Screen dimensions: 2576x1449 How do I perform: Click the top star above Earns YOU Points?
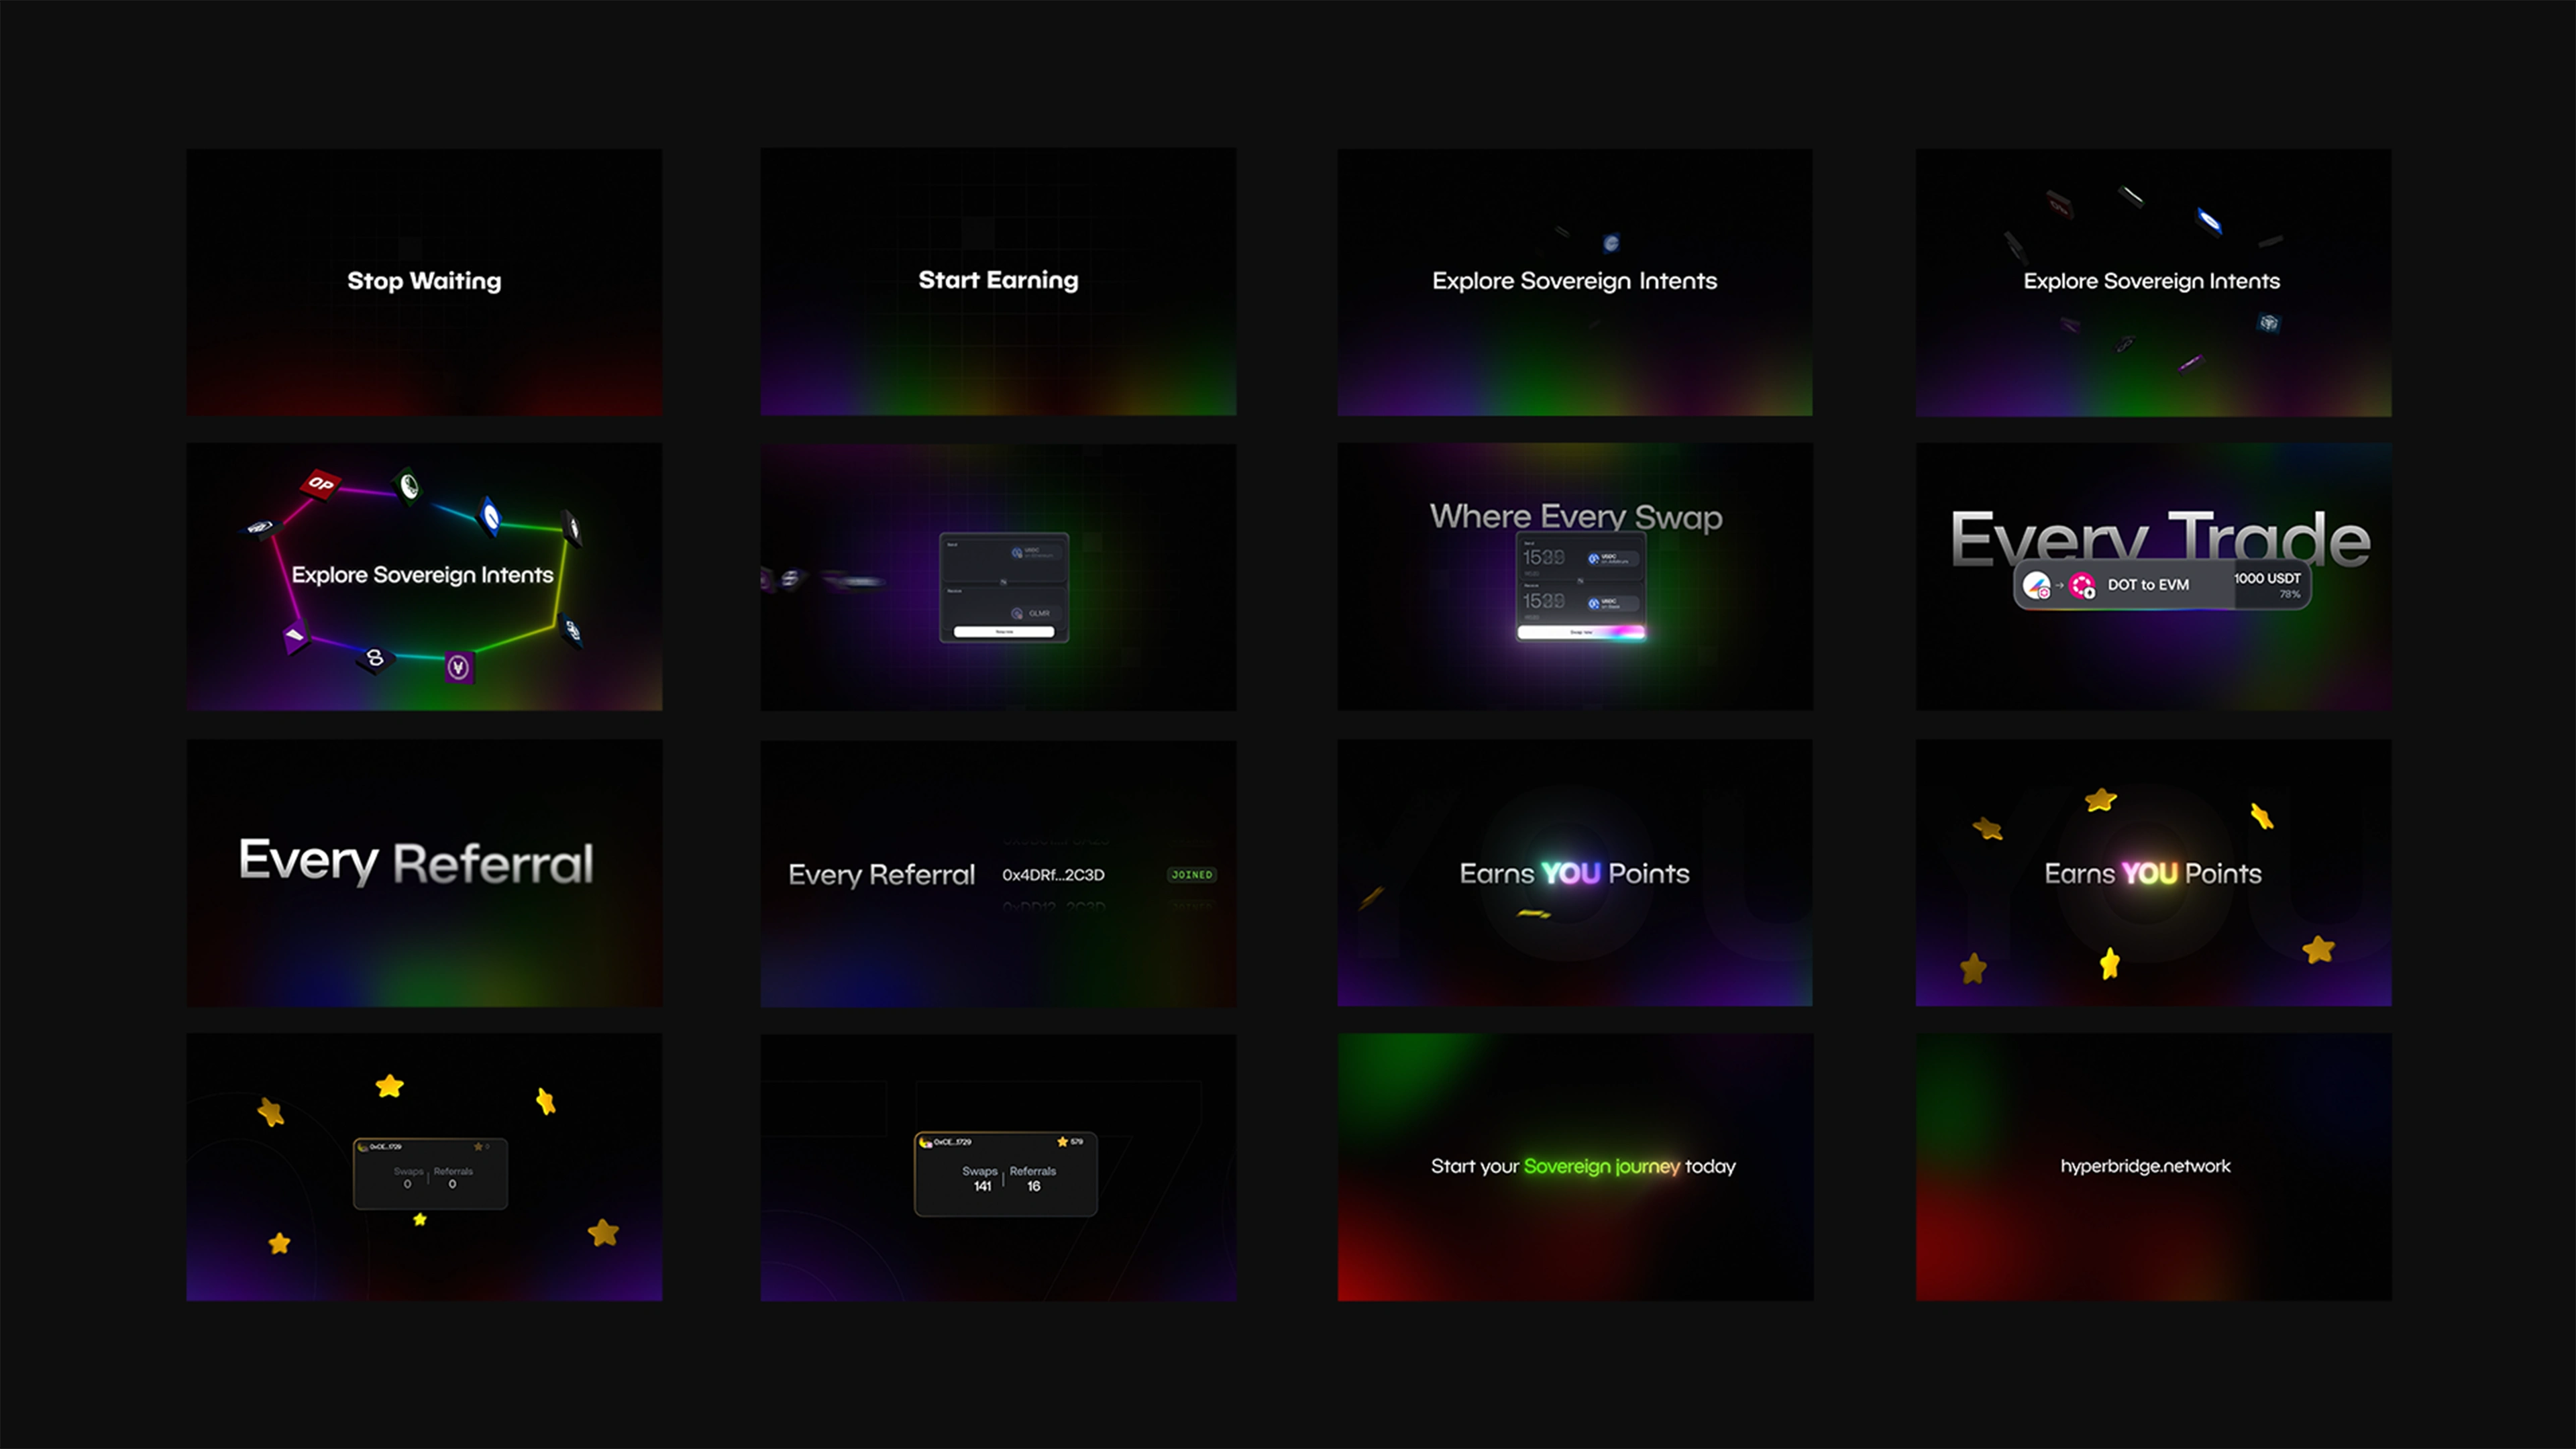click(x=2100, y=800)
